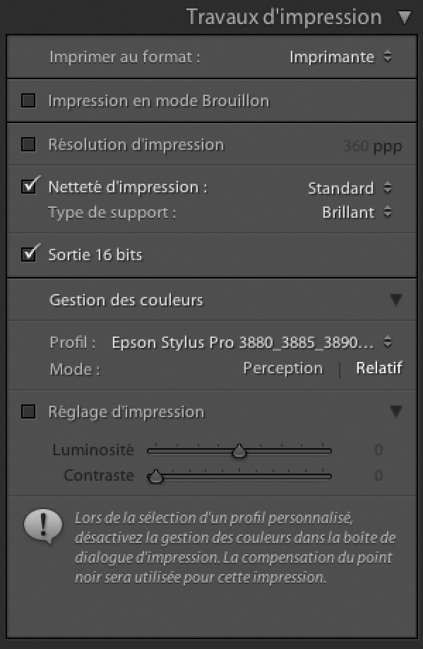Open the Epson Stylus Pro profile dropdown
This screenshot has width=423, height=649.
(x=251, y=342)
